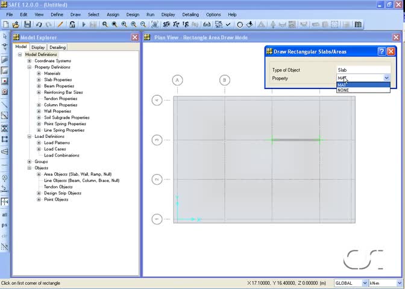Open a file with the folder icon
Image resolution: width=405 pixels, height=289 pixels.
pyautogui.click(x=16, y=25)
